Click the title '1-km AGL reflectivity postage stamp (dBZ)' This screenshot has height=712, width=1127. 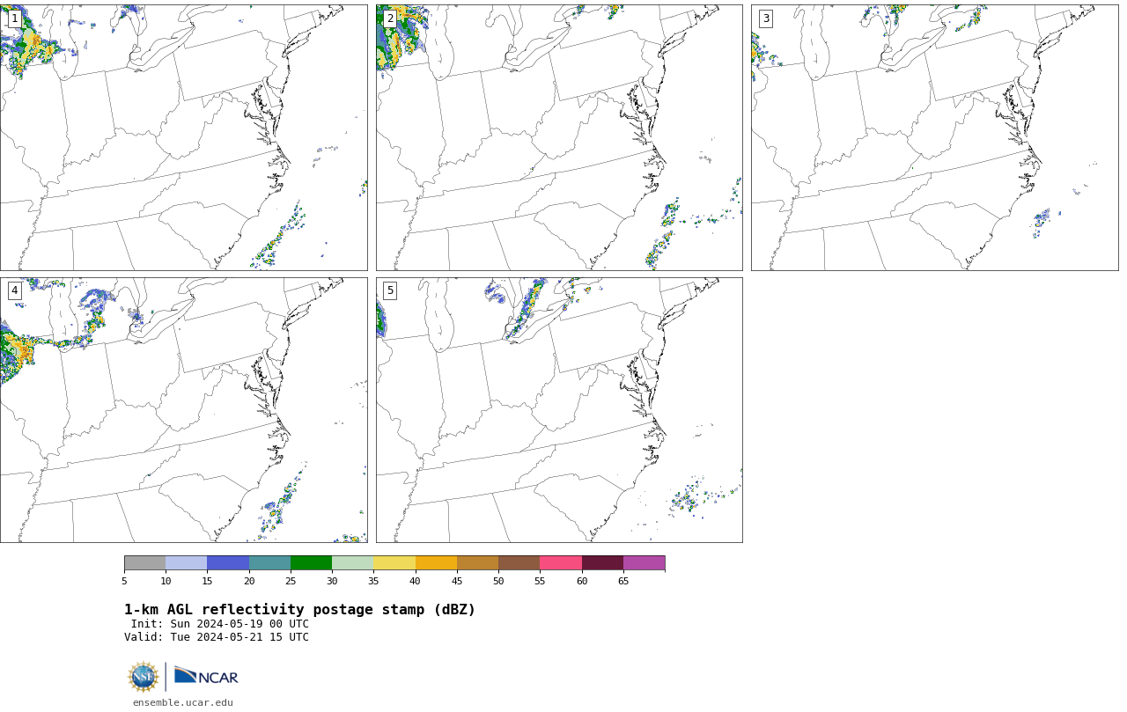click(x=299, y=610)
